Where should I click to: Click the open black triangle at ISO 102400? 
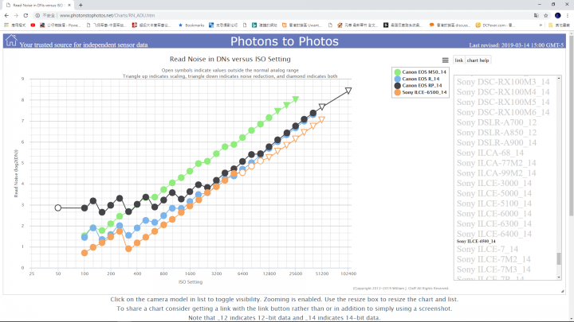348,90
